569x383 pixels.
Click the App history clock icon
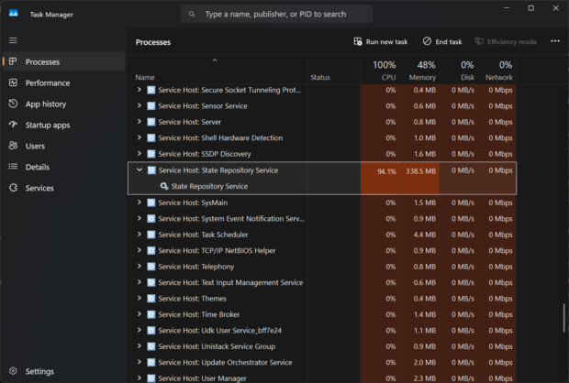point(13,104)
